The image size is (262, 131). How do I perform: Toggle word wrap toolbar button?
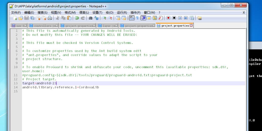point(132,18)
